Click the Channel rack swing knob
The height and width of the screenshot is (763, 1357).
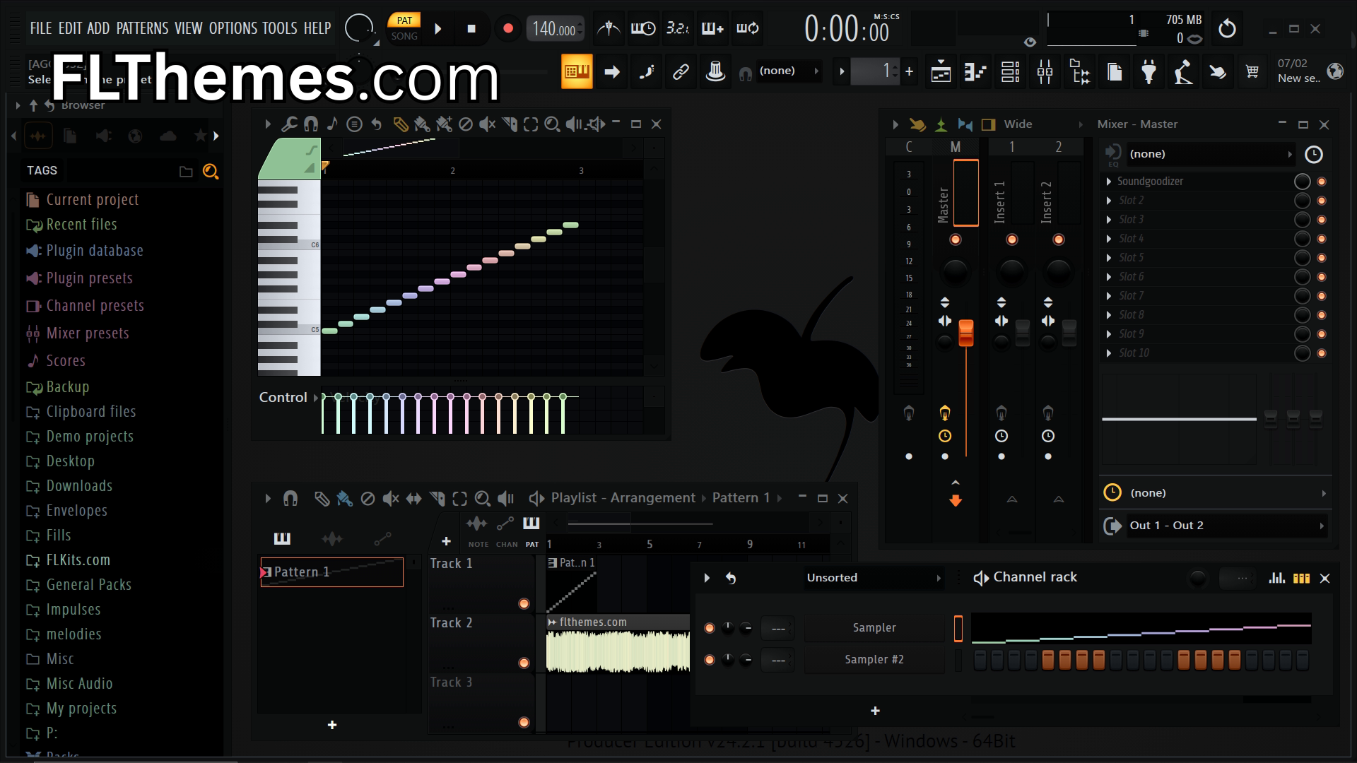1197,579
